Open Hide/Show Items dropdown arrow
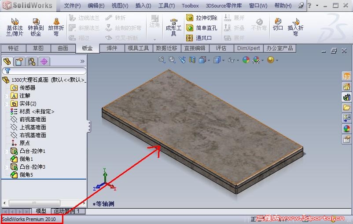This screenshot has height=224, width=353. 238,60
